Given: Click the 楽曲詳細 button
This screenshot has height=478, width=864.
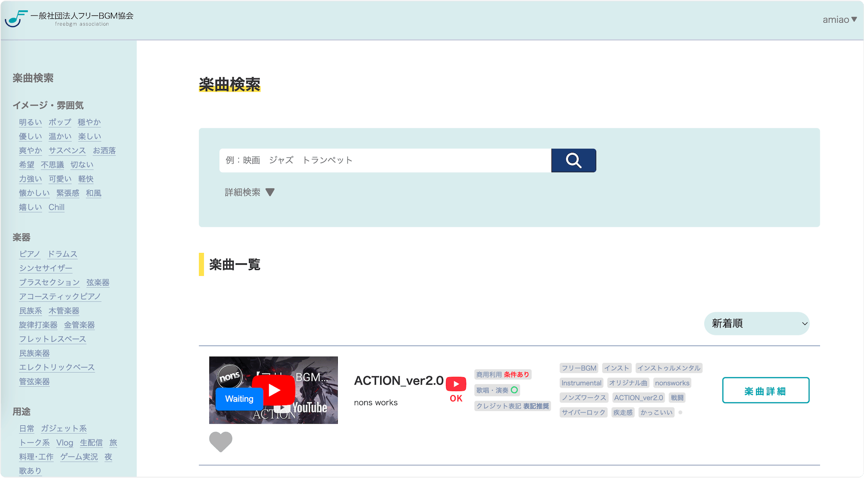Looking at the screenshot, I should pyautogui.click(x=765, y=390).
